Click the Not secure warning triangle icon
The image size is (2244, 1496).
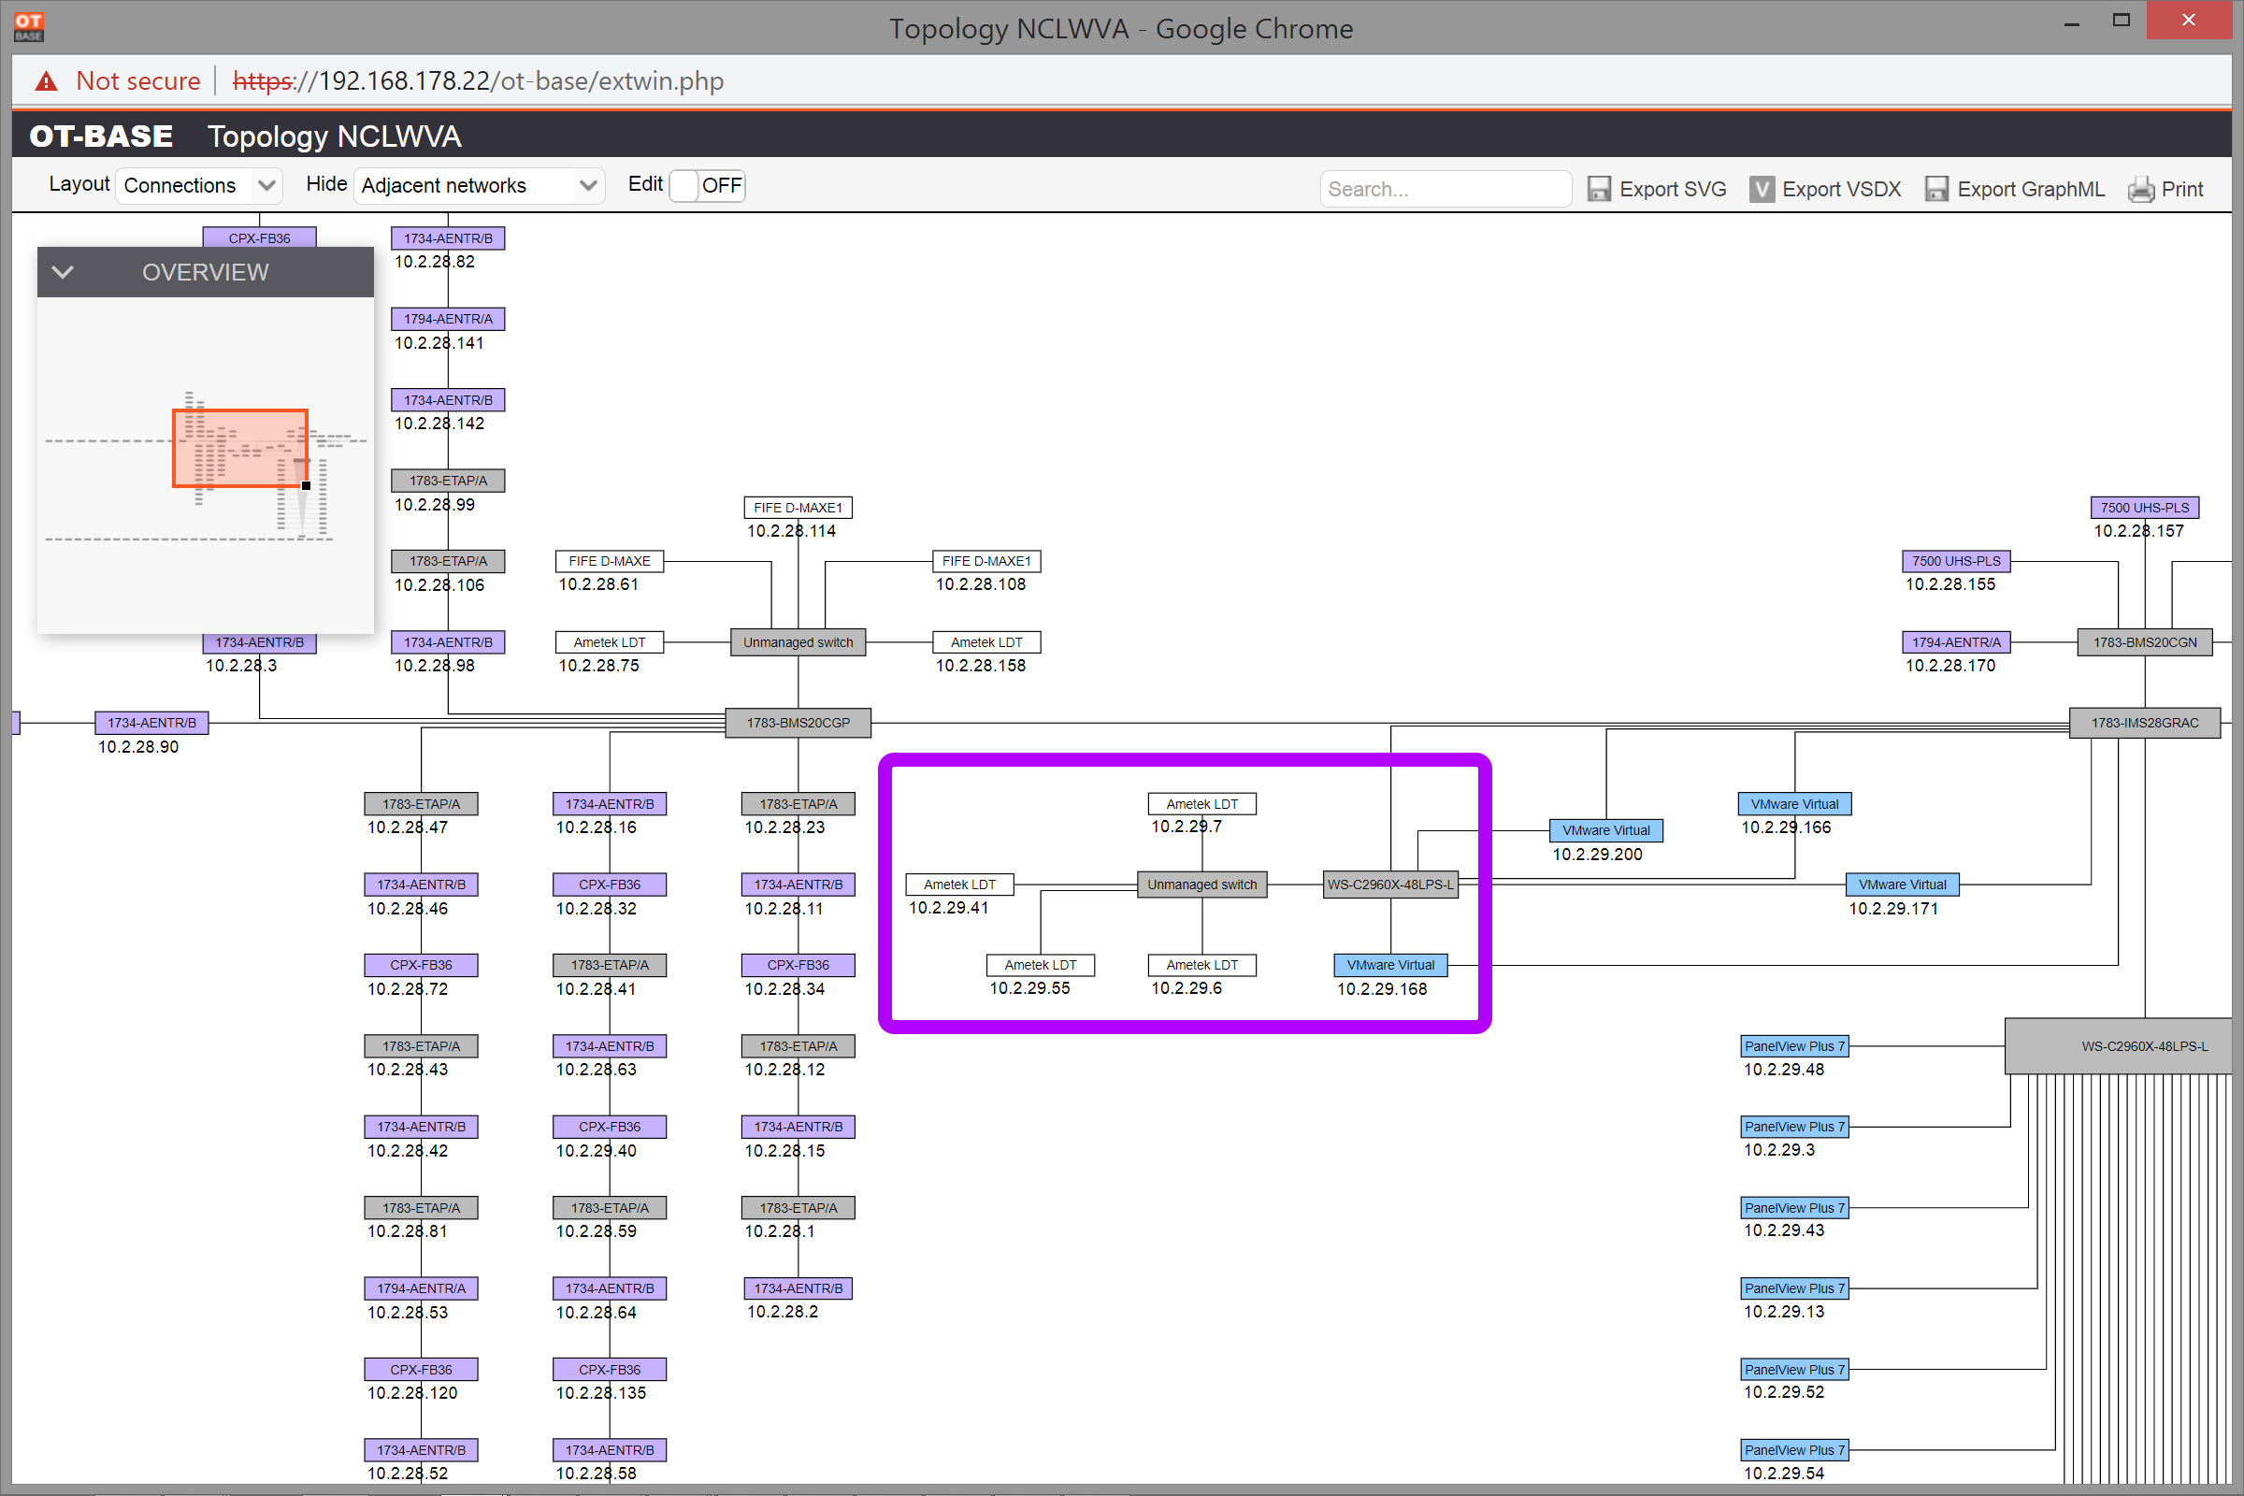coord(46,81)
